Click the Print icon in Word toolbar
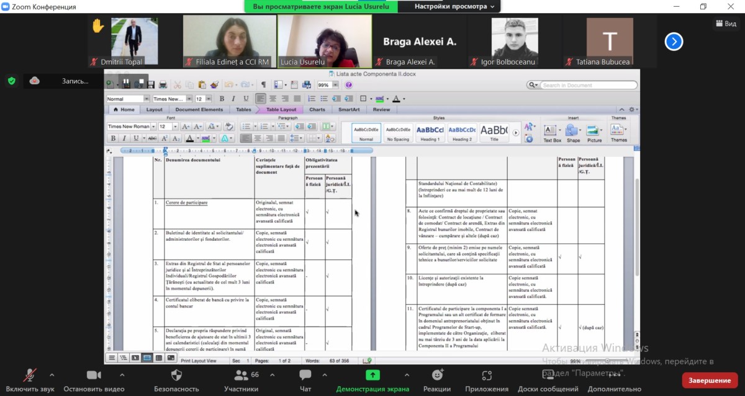 (163, 84)
